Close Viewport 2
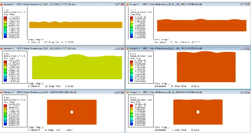The height and width of the screenshot is (133, 251). (248, 4)
